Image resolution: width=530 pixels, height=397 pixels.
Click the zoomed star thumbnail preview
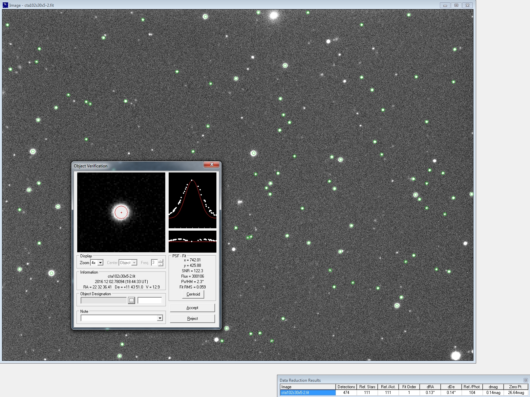(121, 212)
